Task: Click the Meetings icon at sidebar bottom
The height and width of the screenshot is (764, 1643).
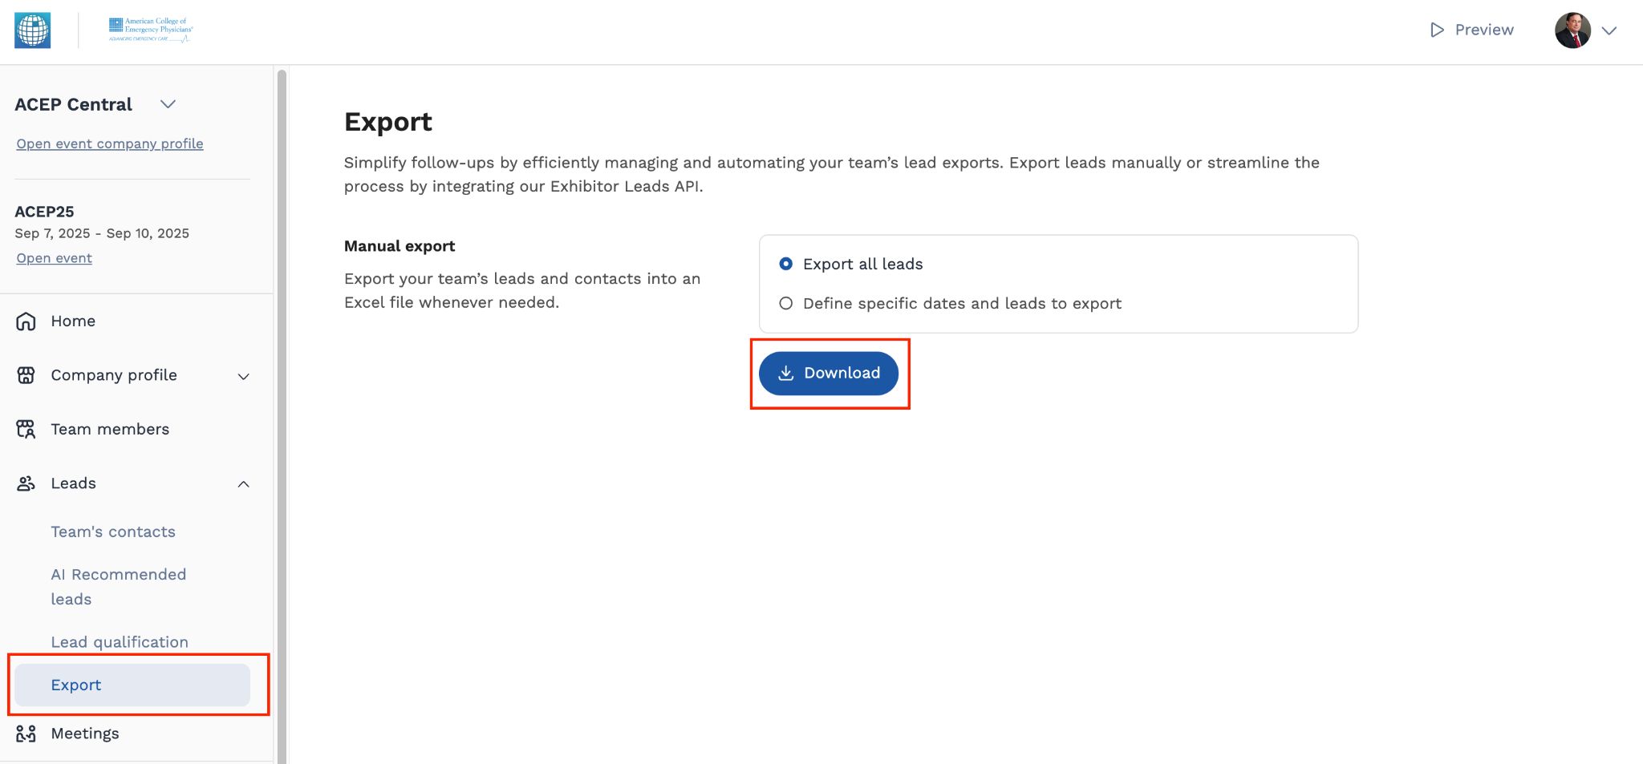Action: point(26,733)
